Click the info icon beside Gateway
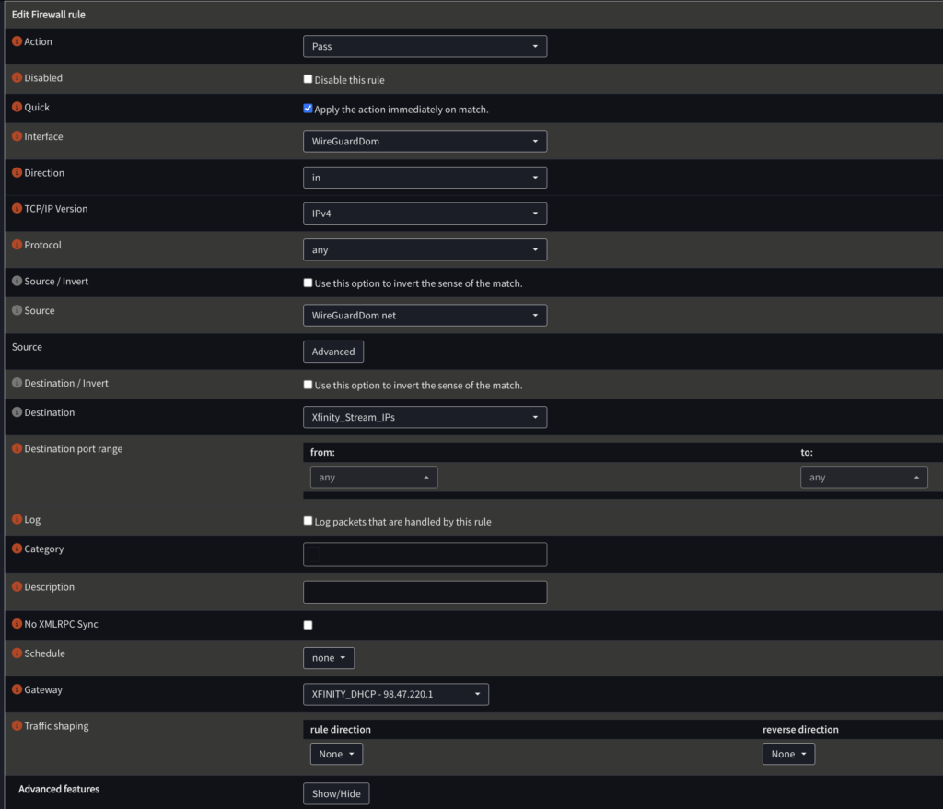The image size is (943, 809). [17, 690]
